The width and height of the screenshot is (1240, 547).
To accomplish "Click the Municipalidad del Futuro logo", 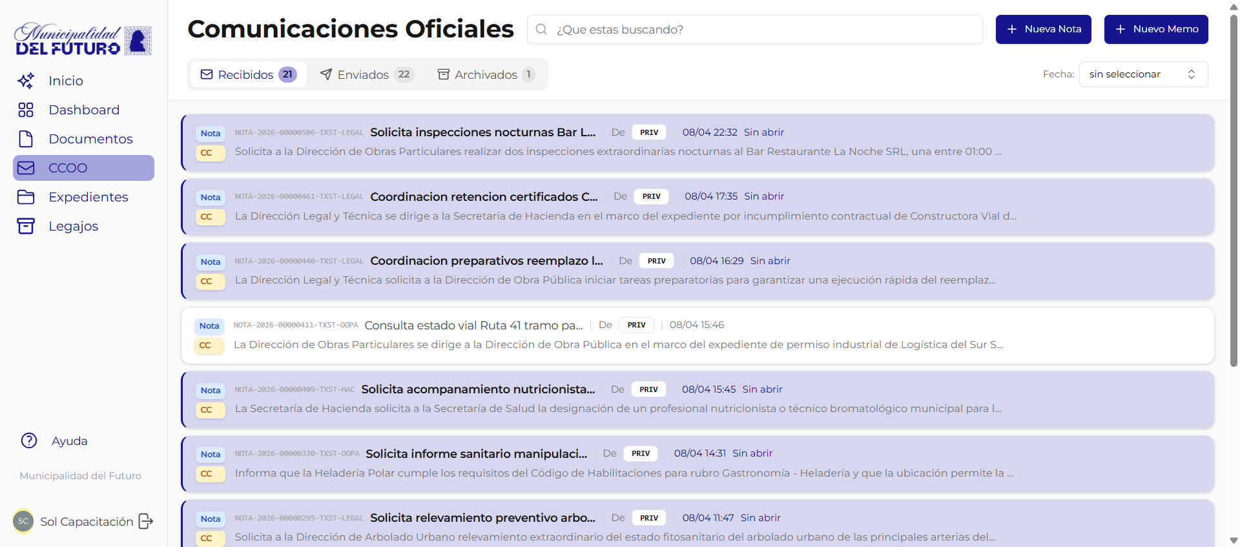I will (83, 40).
